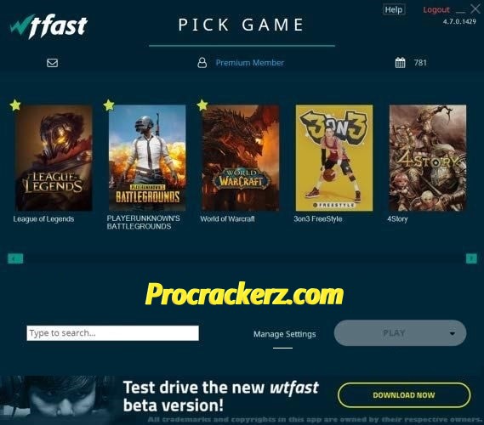Click the DOWNLOAD NOW button
The image size is (484, 425).
(x=404, y=395)
